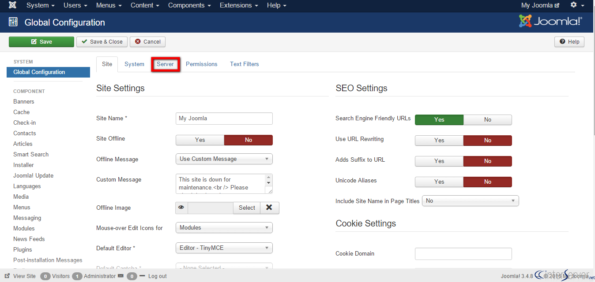The width and height of the screenshot is (595, 282).
Task: Select the Site tab
Action: pyautogui.click(x=107, y=64)
